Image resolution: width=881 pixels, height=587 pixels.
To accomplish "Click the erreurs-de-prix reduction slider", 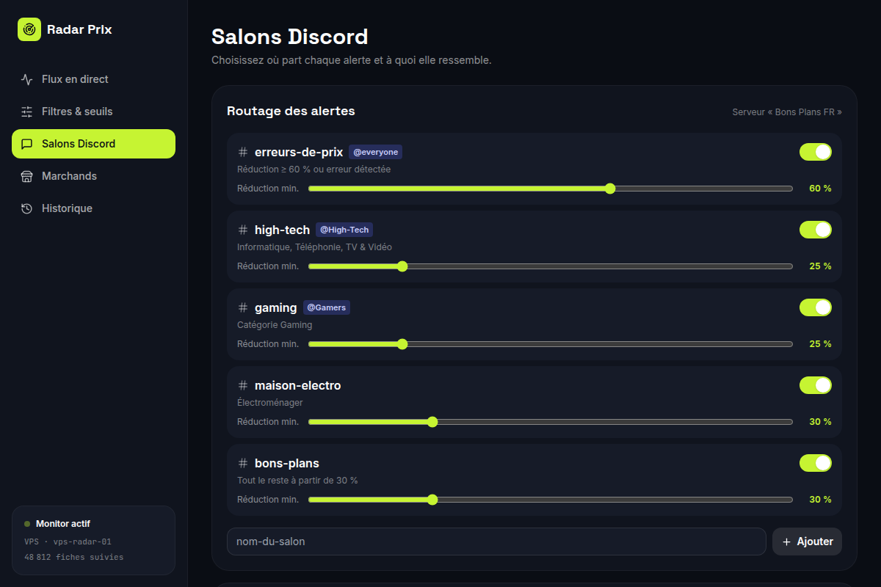I will click(551, 189).
